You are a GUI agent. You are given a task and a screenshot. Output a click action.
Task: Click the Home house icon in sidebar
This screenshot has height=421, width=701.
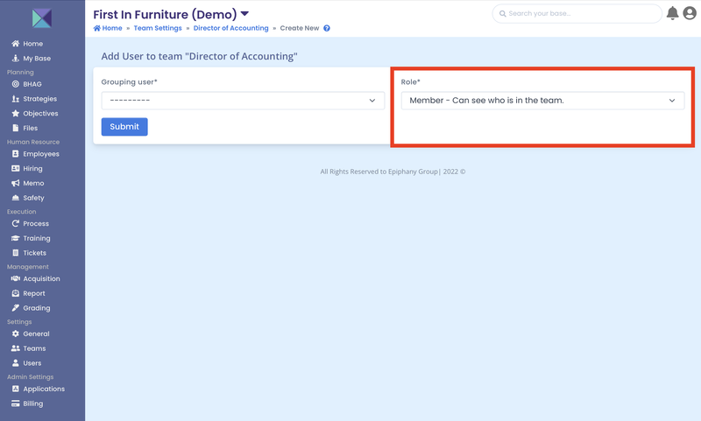pos(15,43)
